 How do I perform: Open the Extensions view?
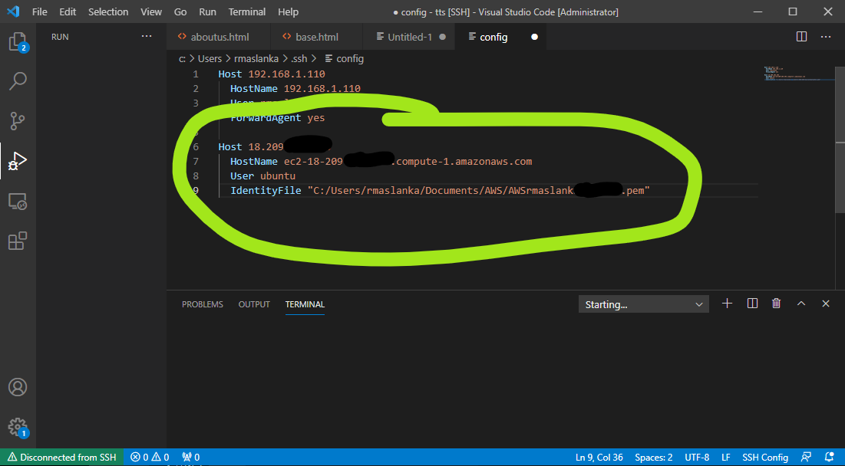pyautogui.click(x=17, y=241)
